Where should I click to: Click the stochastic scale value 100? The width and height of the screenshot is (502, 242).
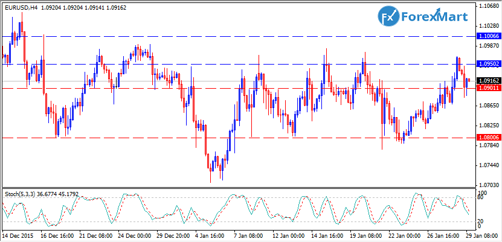pyautogui.click(x=482, y=193)
